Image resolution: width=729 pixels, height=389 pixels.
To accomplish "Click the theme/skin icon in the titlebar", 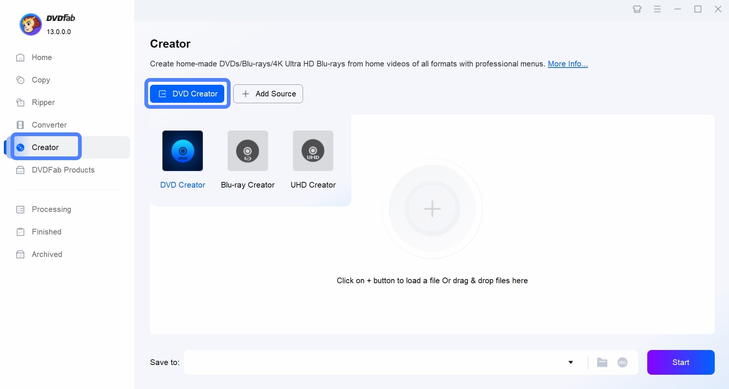I will coord(637,9).
